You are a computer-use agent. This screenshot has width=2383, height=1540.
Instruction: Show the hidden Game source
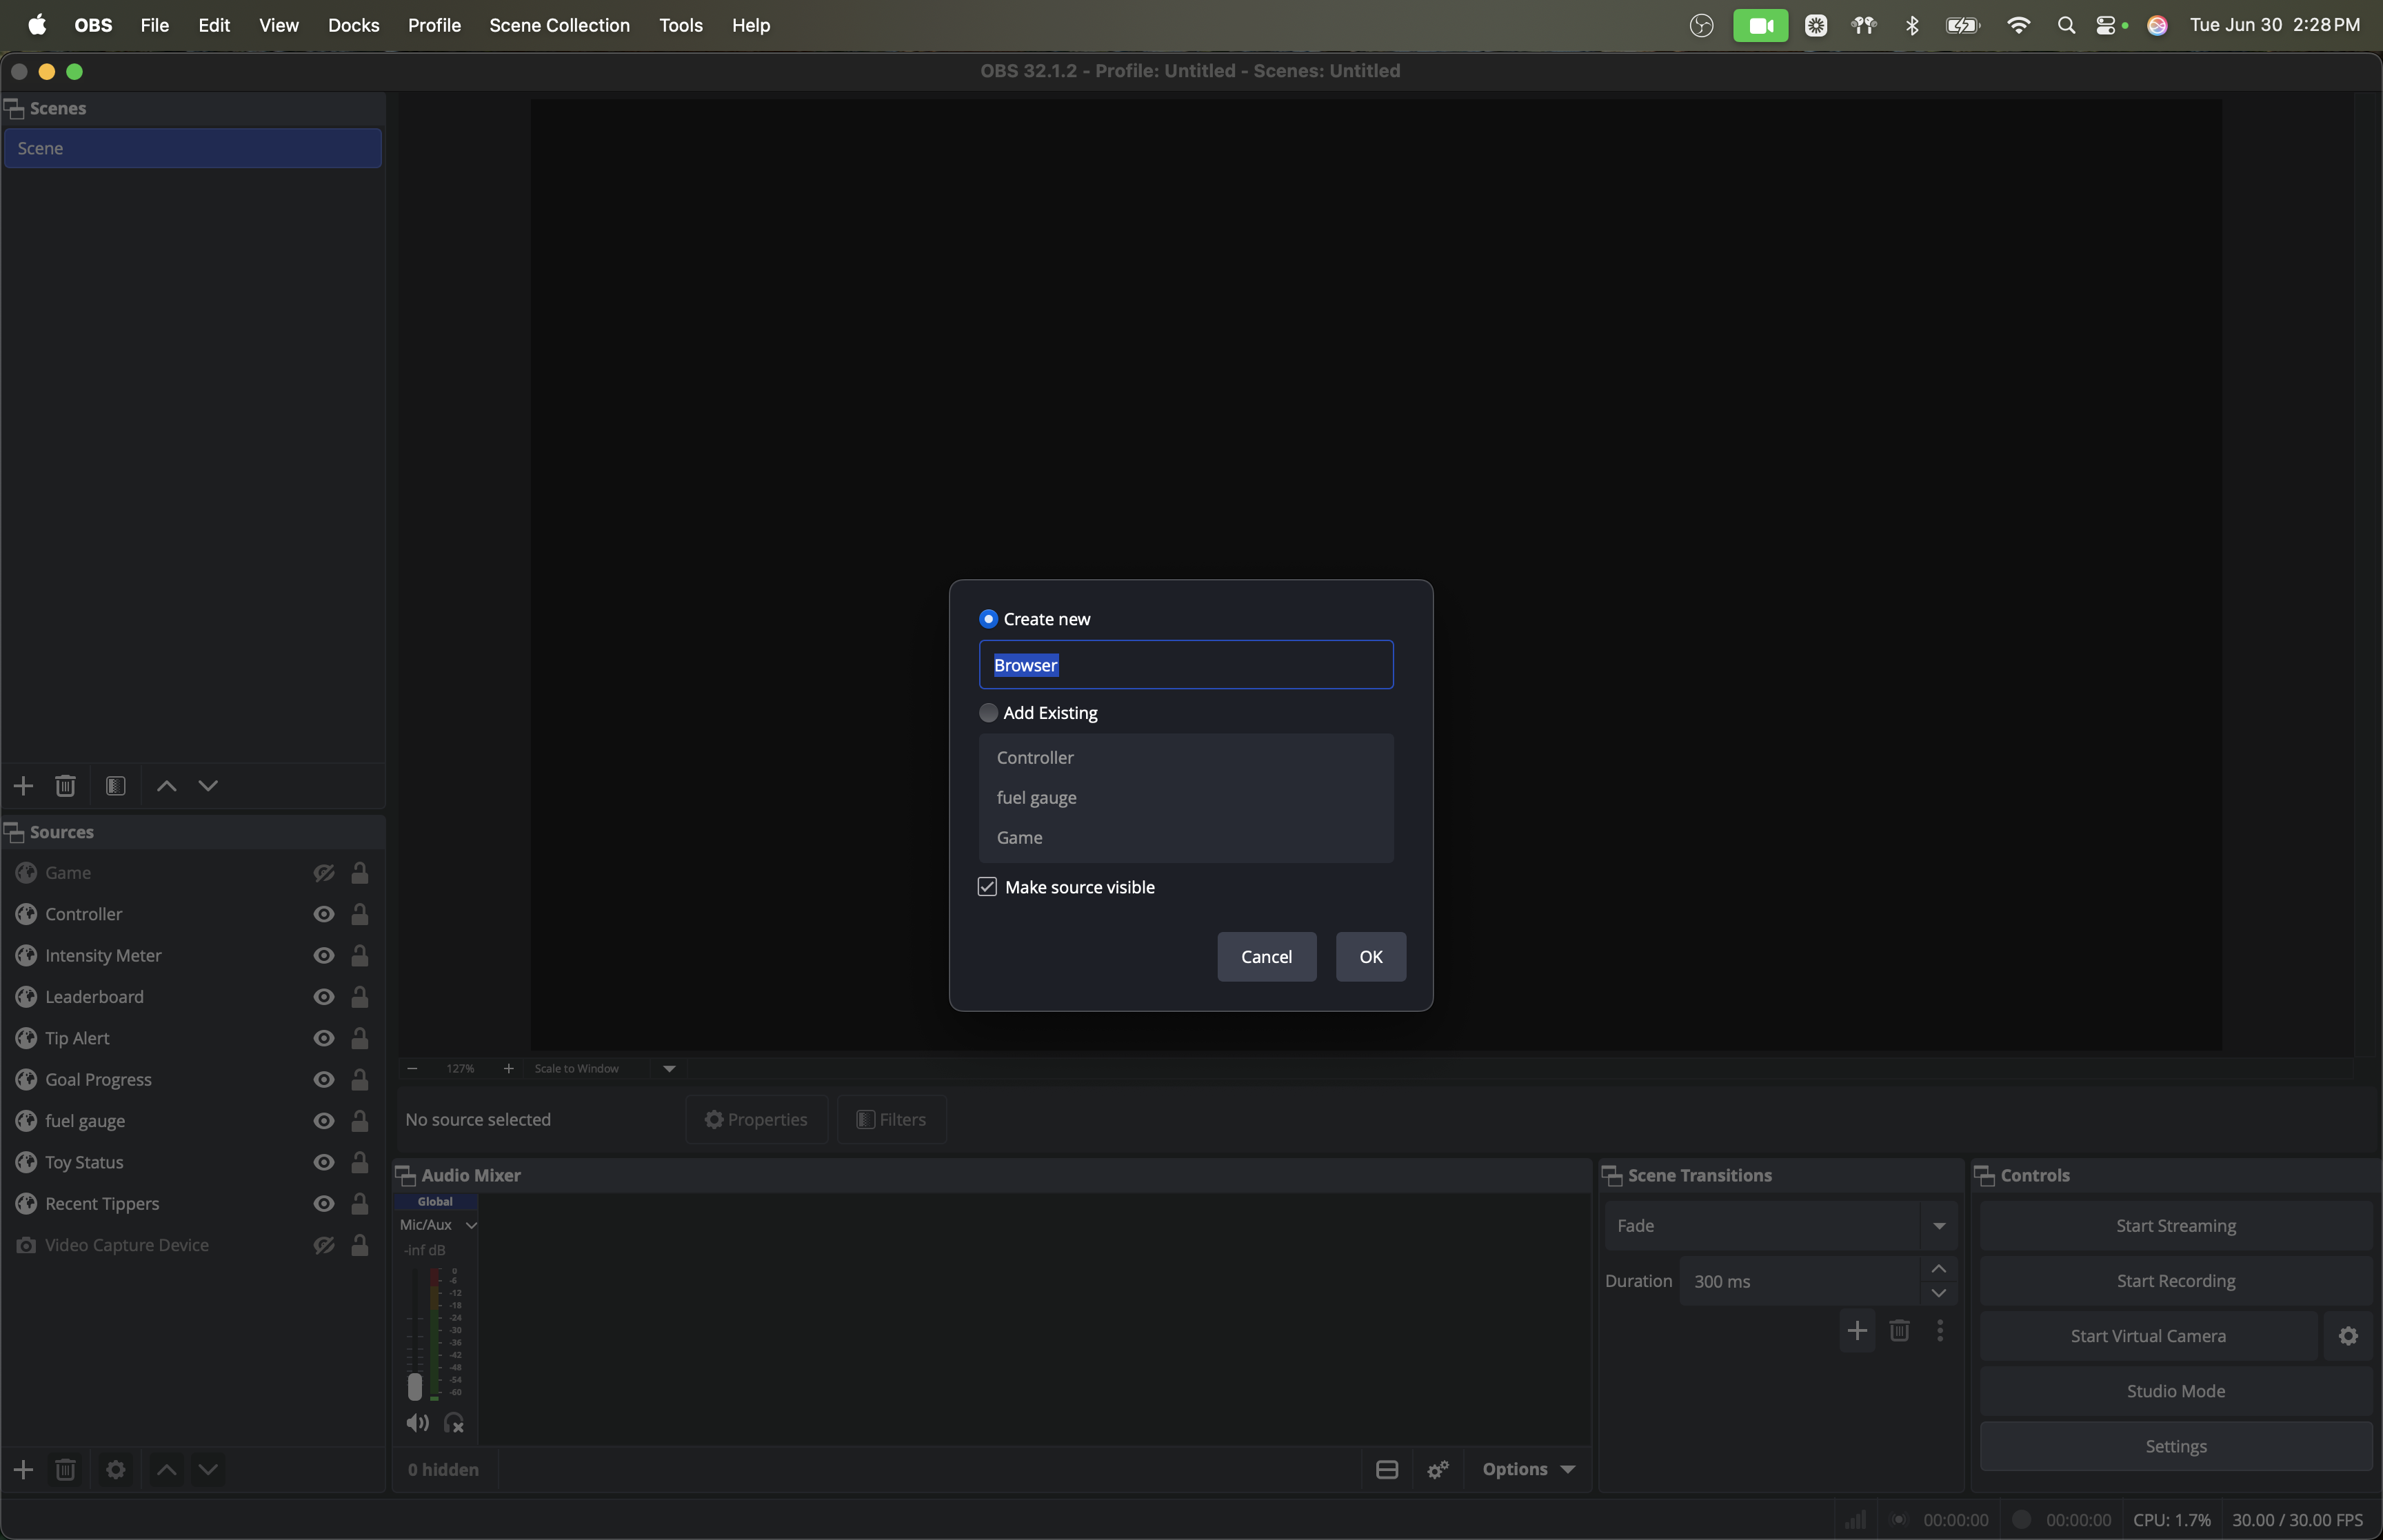[324, 873]
